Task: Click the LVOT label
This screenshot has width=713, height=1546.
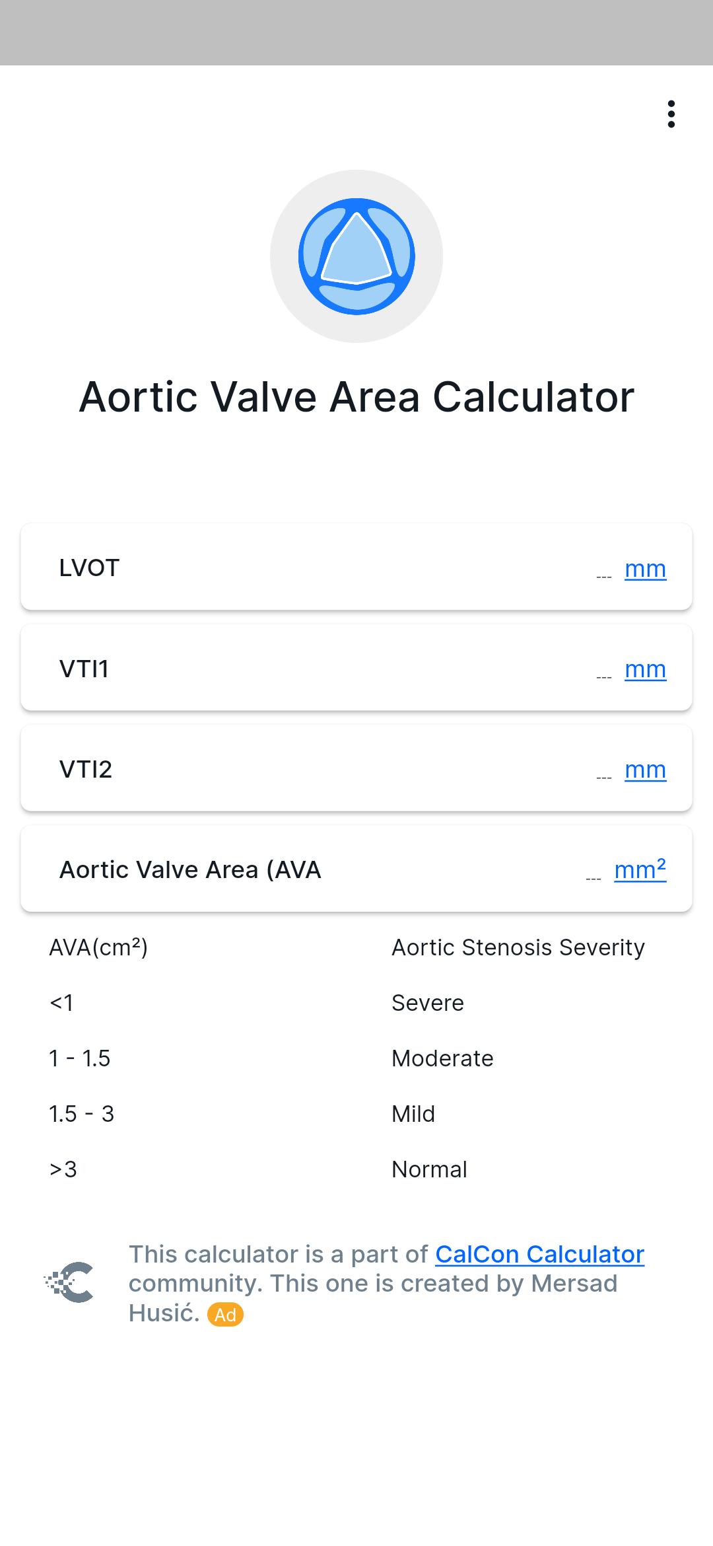Action: [x=89, y=568]
